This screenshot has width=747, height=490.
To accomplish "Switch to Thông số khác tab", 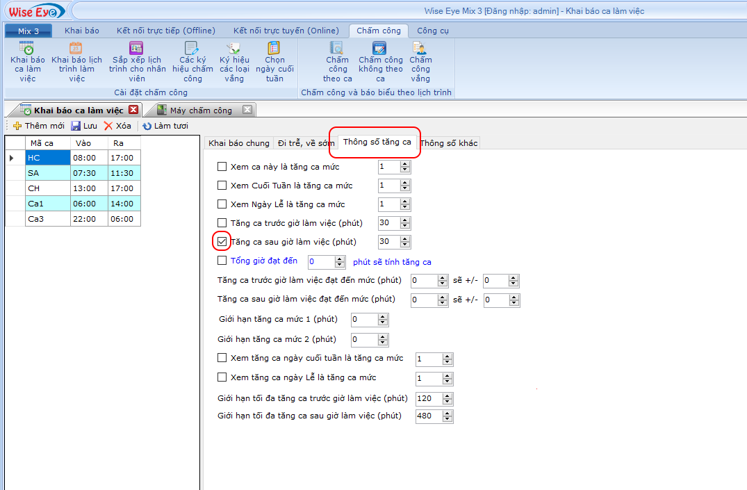I will pos(449,143).
